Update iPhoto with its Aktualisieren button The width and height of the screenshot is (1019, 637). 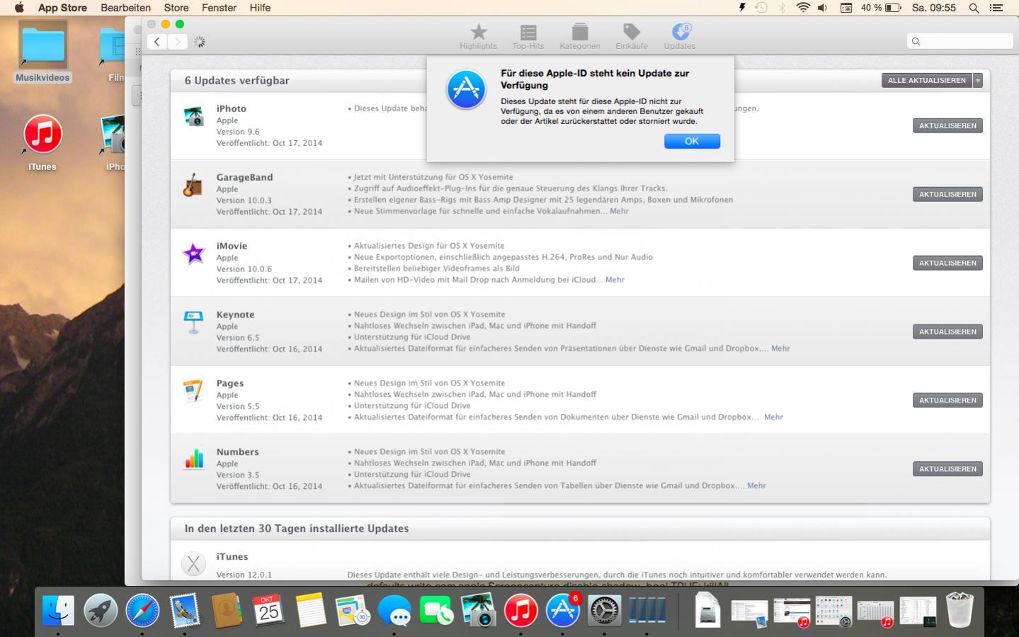(947, 125)
